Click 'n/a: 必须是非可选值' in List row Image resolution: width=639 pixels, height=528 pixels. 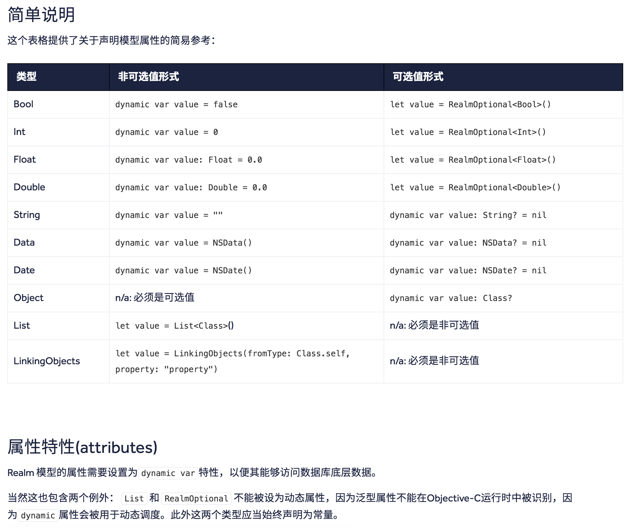[434, 326]
